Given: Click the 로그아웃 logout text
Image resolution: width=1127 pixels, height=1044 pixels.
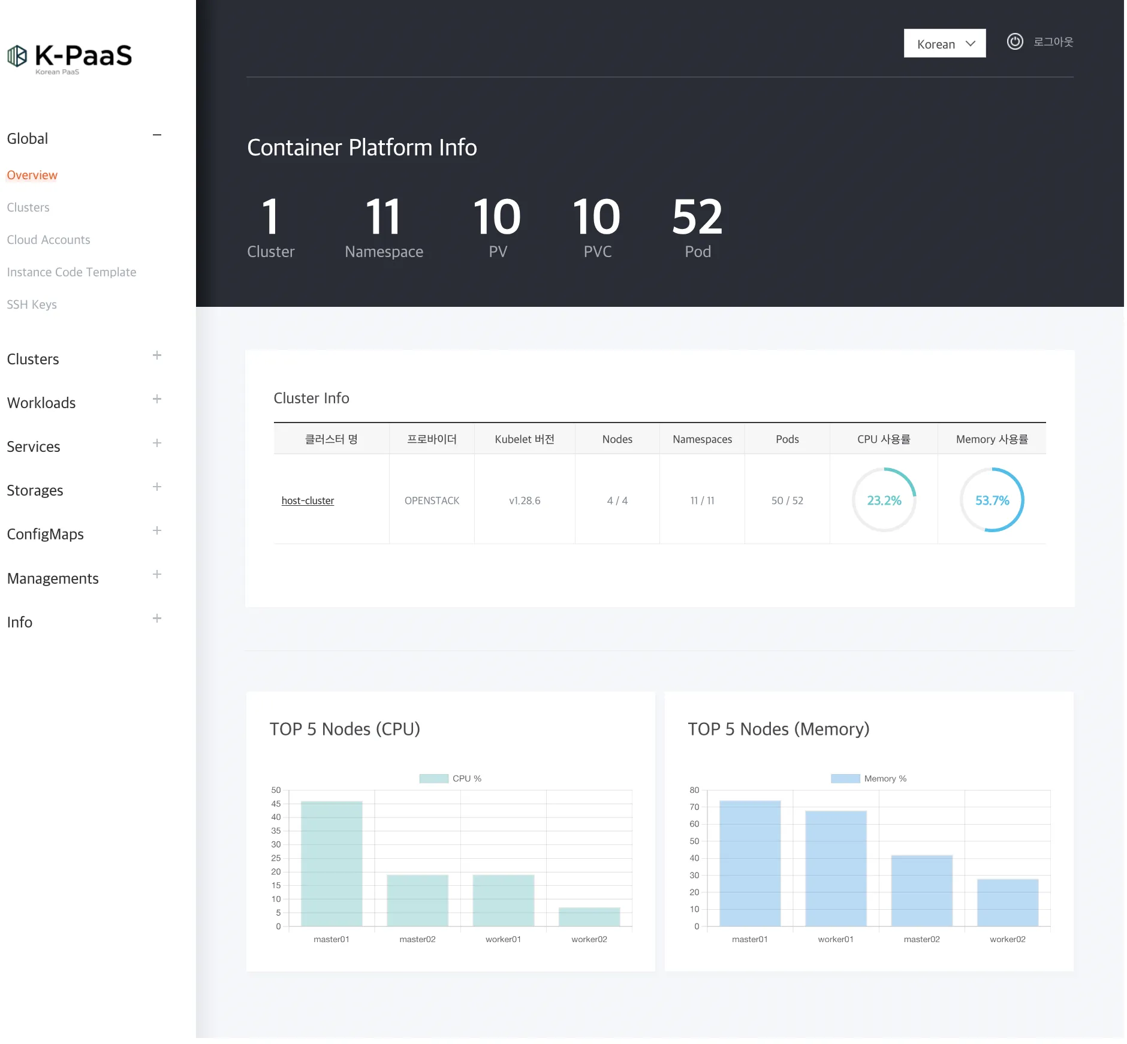Looking at the screenshot, I should click(1053, 42).
